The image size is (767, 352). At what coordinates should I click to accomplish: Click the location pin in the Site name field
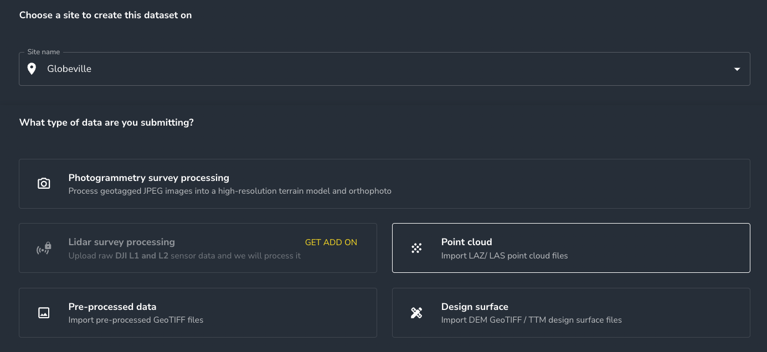(x=32, y=68)
